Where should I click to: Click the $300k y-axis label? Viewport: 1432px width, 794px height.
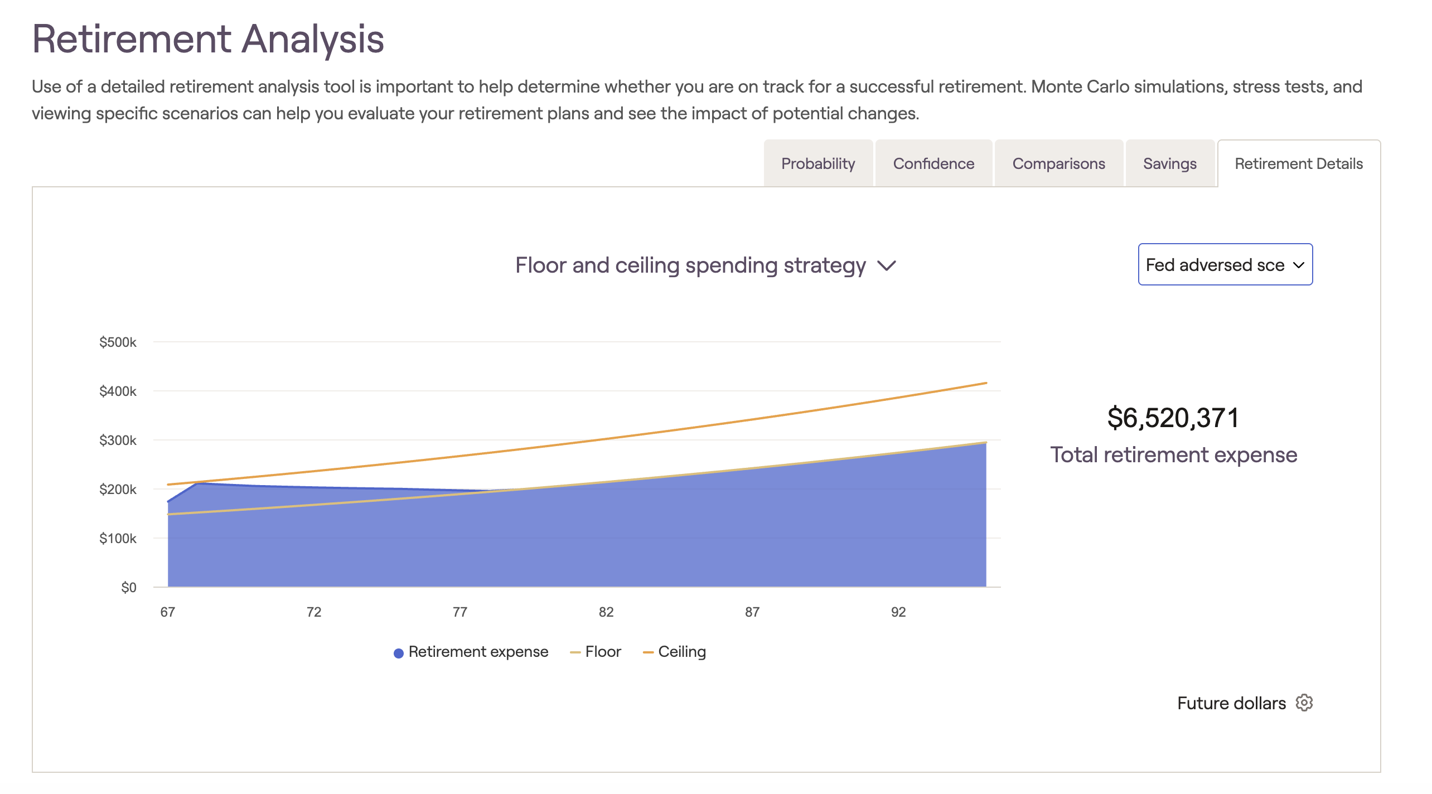tap(118, 440)
